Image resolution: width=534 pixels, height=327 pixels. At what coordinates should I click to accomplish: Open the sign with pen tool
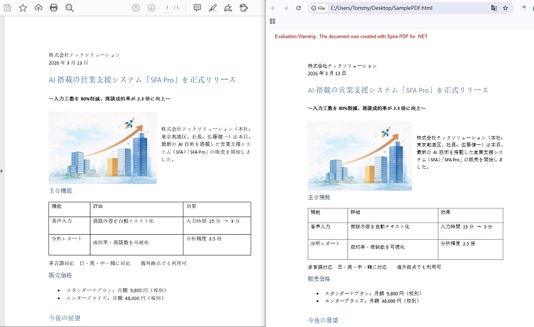pos(228,8)
